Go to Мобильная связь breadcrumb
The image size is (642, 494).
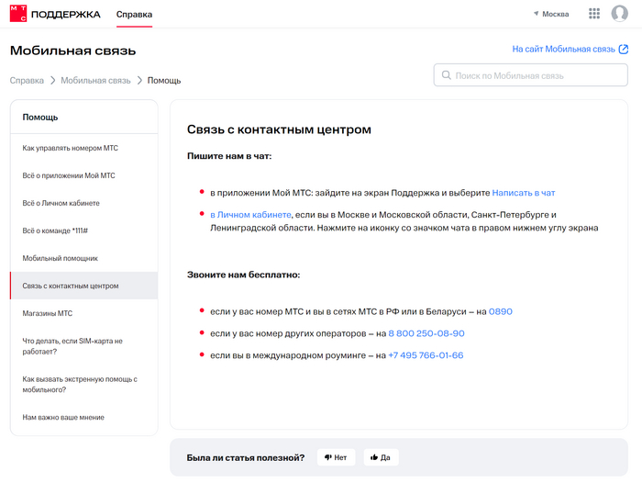pos(95,81)
